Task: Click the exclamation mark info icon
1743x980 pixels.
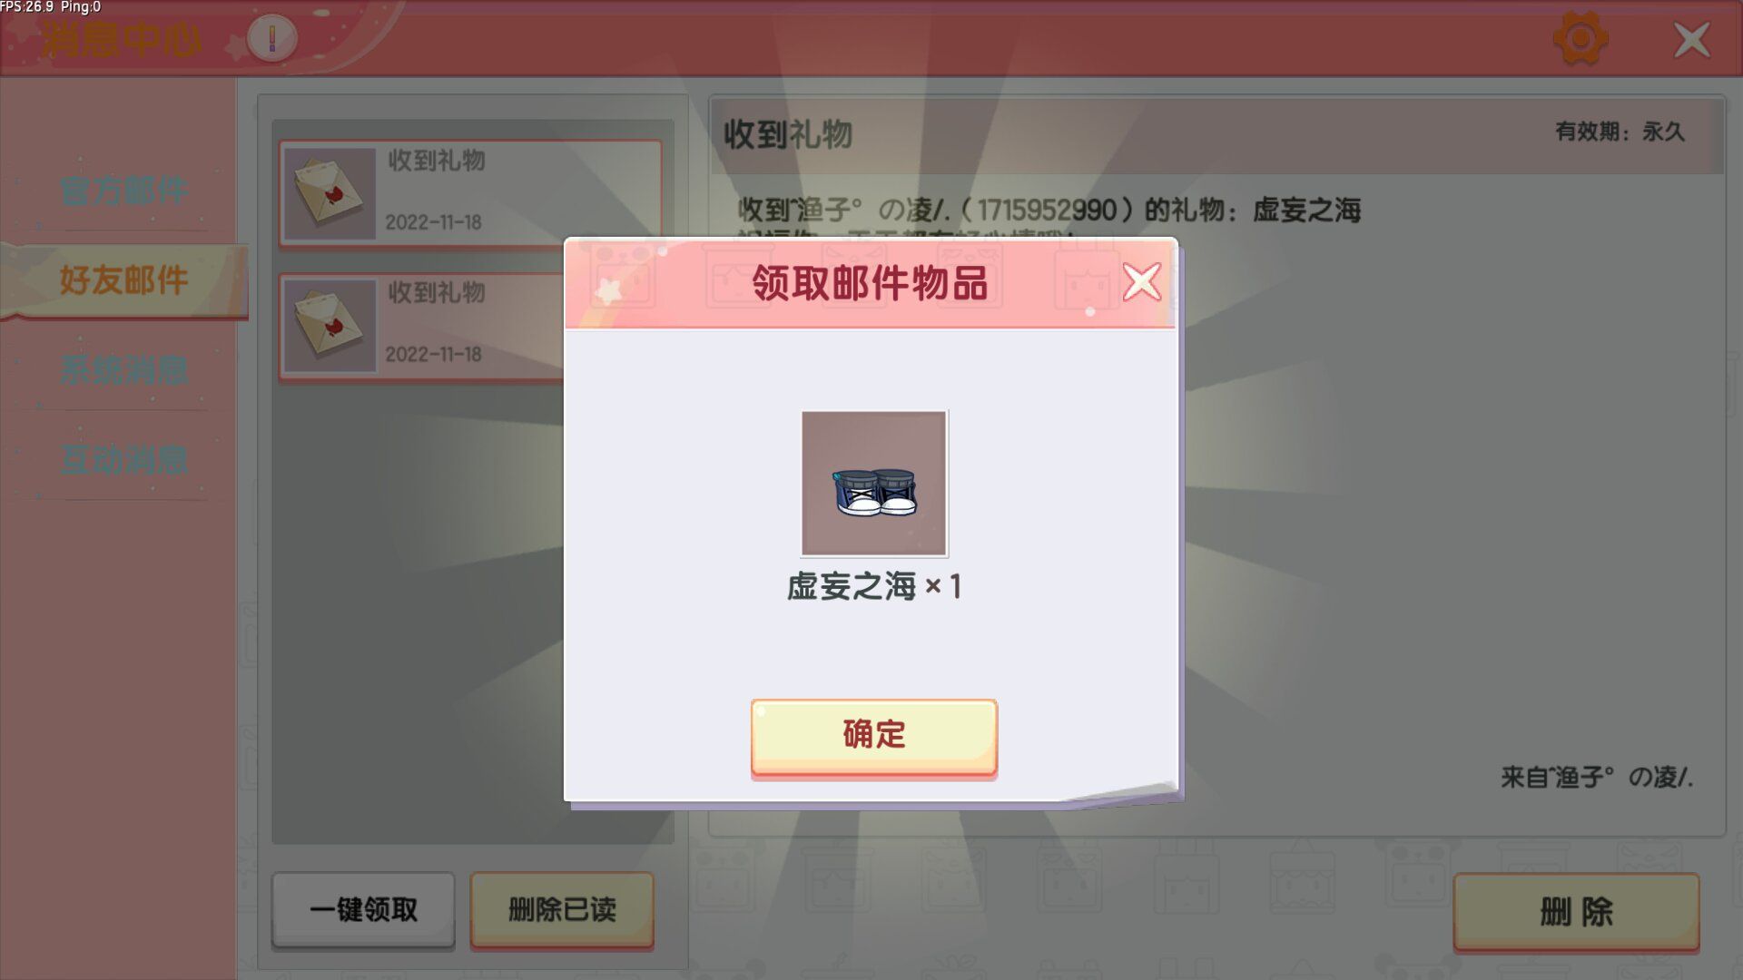Action: (x=271, y=39)
